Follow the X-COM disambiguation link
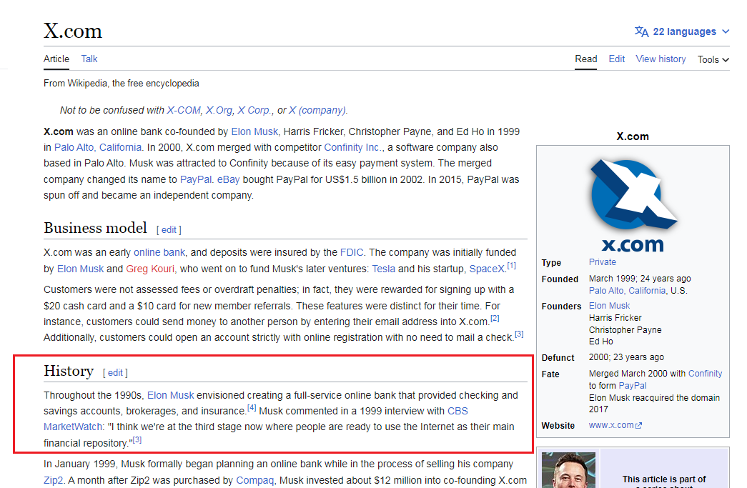The width and height of the screenshot is (747, 488). 184,111
